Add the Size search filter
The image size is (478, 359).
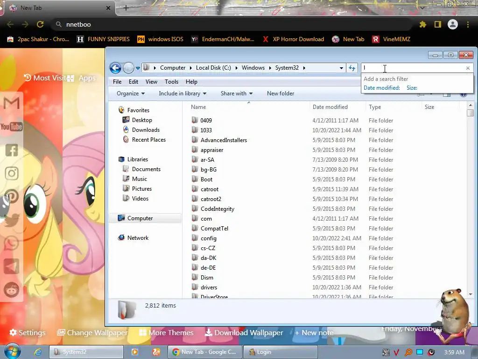[412, 88]
